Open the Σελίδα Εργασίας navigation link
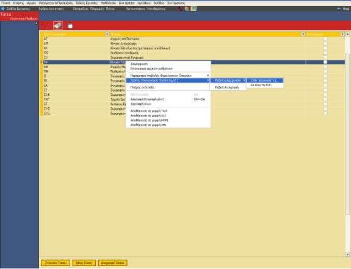The width and height of the screenshot is (351, 269). (x=18, y=9)
